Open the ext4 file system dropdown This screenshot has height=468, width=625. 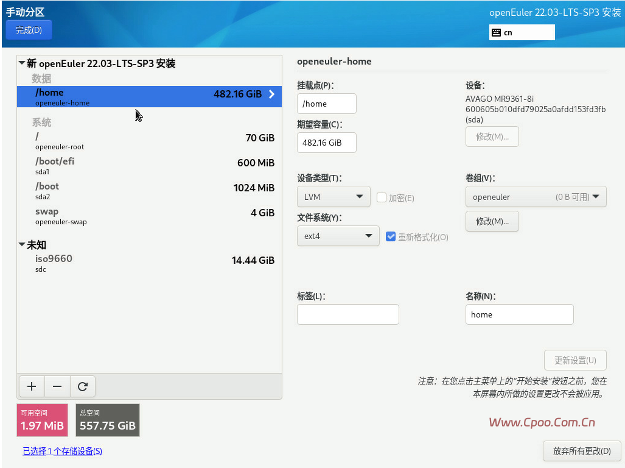pyautogui.click(x=338, y=236)
